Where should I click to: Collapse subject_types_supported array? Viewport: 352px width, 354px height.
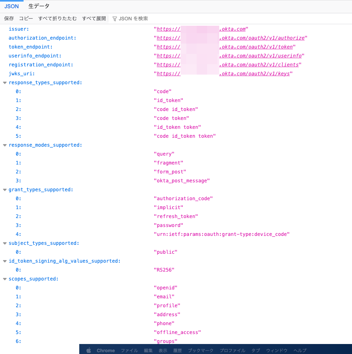click(x=5, y=243)
